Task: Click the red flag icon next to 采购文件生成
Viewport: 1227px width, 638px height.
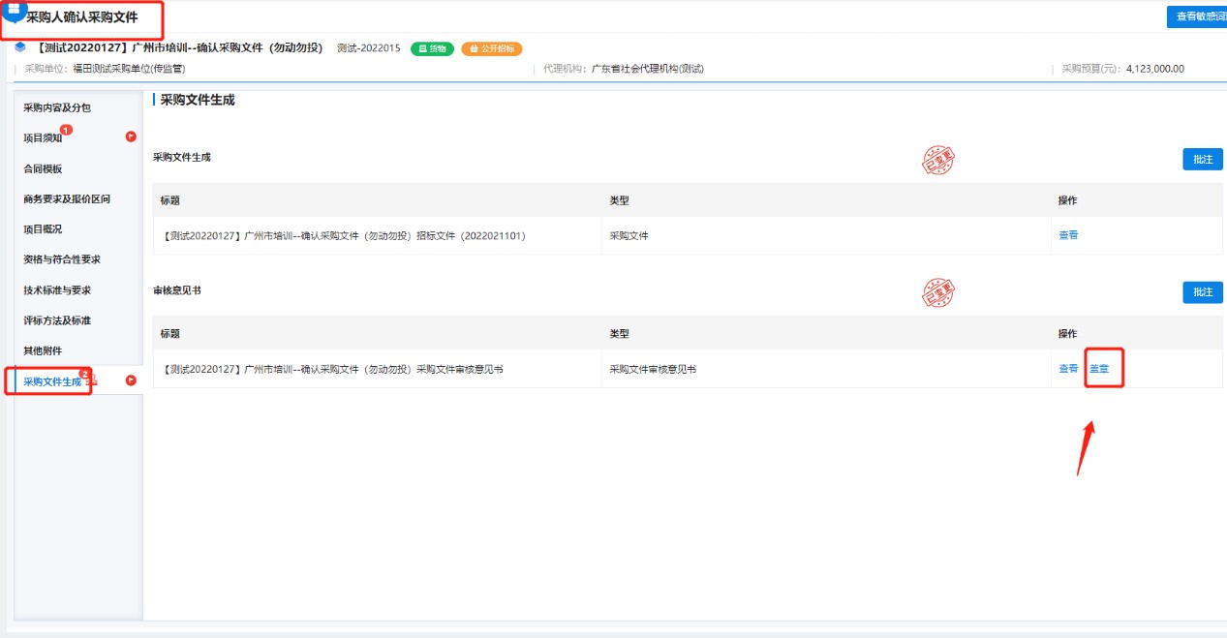Action: click(x=131, y=380)
